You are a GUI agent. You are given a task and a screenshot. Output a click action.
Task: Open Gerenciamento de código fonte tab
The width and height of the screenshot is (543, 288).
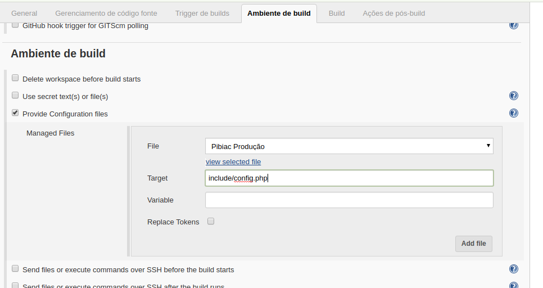point(106,13)
